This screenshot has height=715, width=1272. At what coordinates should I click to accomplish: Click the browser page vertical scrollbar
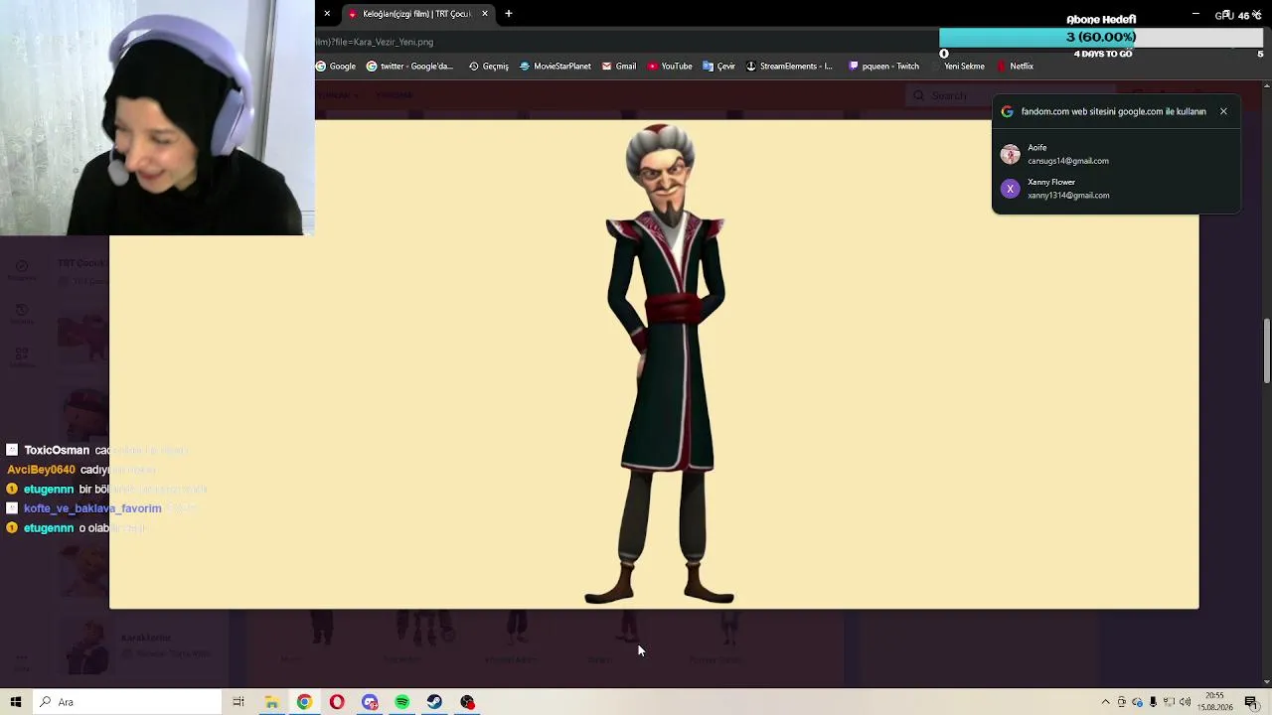pos(1266,351)
